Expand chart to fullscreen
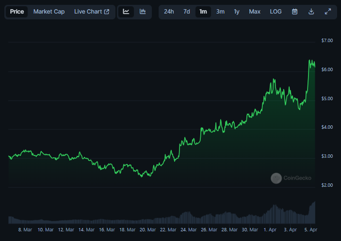341x241 pixels. (x=328, y=12)
